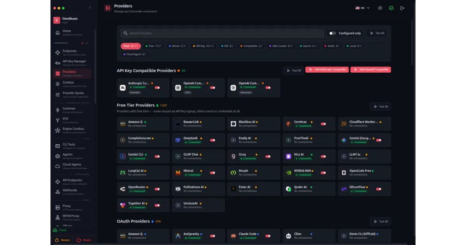Click the Cloud status indicator in sidebar

pyautogui.click(x=59, y=230)
